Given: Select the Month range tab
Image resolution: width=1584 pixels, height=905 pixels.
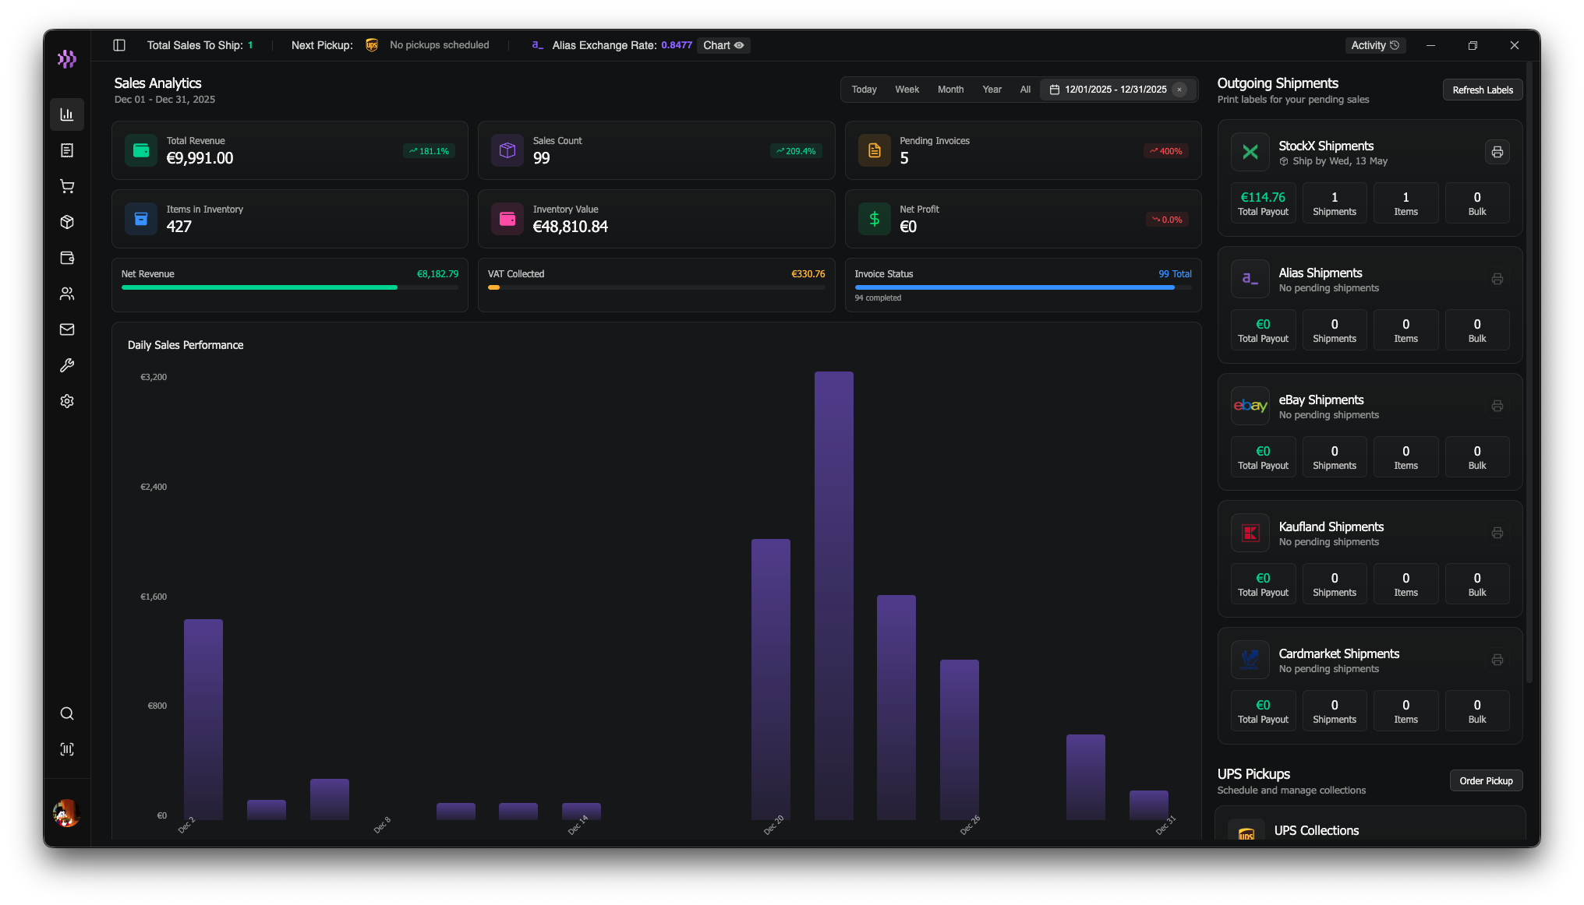Looking at the screenshot, I should pyautogui.click(x=950, y=90).
